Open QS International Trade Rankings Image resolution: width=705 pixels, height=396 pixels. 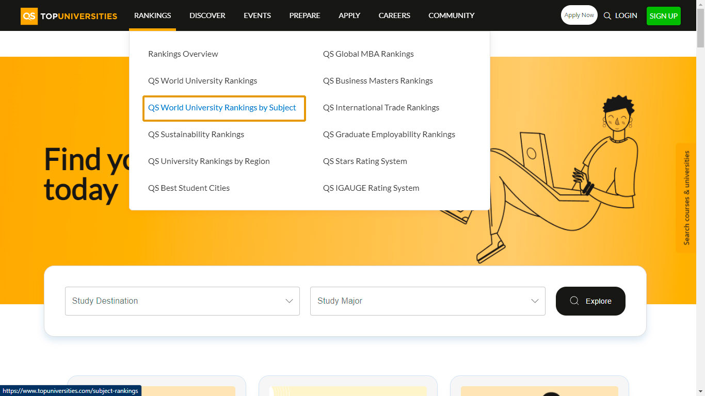[381, 108]
